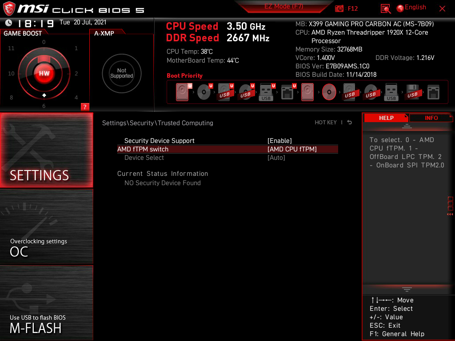Select UEFI USB hard disk boot icon

tap(225, 92)
